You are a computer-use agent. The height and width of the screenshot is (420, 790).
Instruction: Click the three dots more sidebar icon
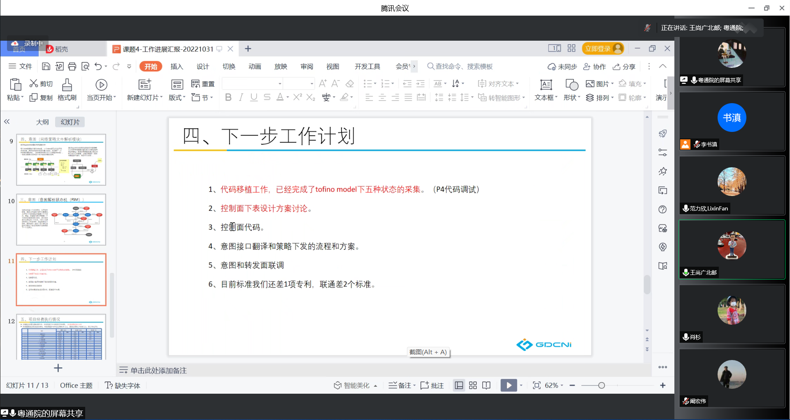662,367
